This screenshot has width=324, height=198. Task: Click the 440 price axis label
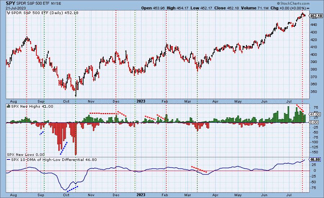click(x=314, y=25)
